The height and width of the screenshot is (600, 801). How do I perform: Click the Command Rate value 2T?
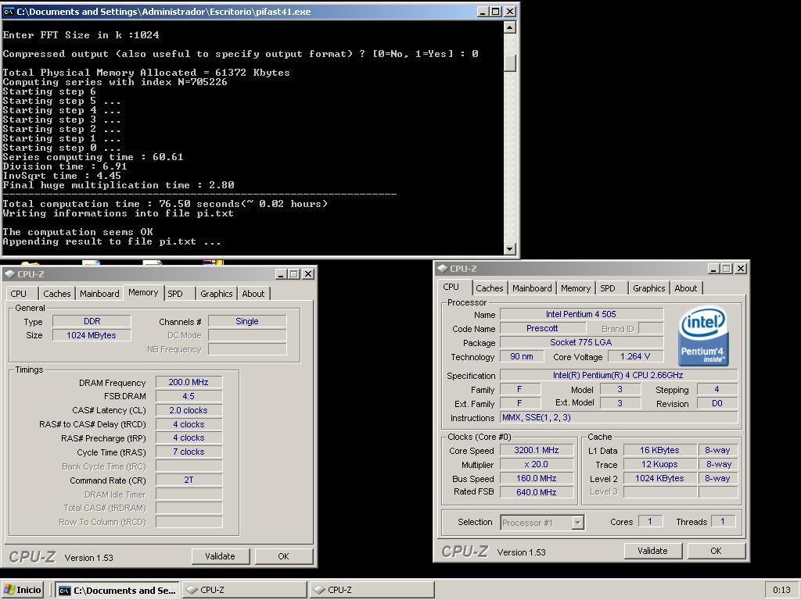click(x=189, y=480)
